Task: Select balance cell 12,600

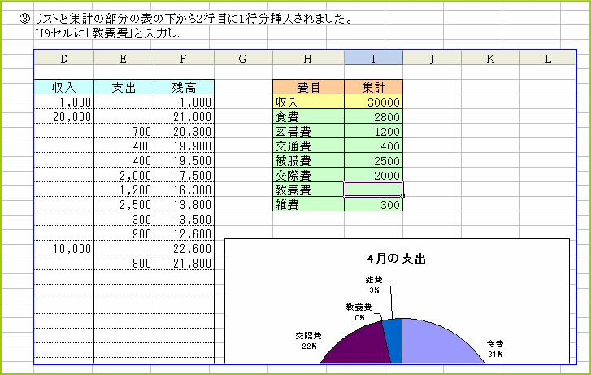Action: (184, 233)
